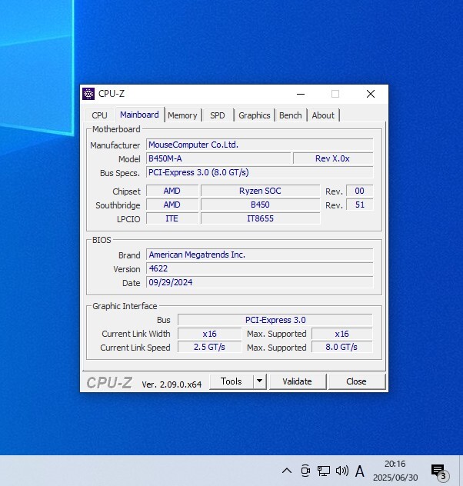Expand the Tools dropdown arrow
The height and width of the screenshot is (486, 463).
point(260,381)
